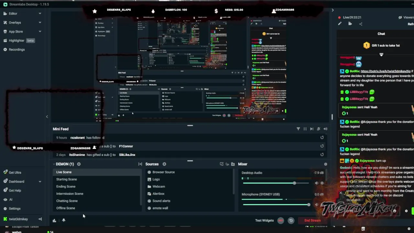Replay the rxzalorant follow alert

(x=322, y=138)
